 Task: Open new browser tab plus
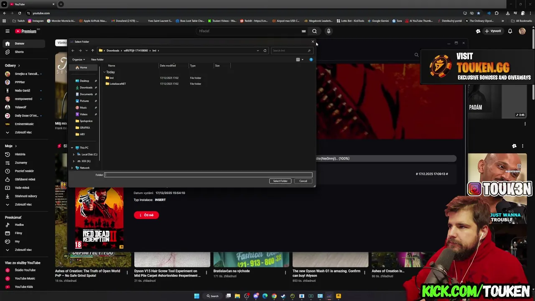point(61,4)
